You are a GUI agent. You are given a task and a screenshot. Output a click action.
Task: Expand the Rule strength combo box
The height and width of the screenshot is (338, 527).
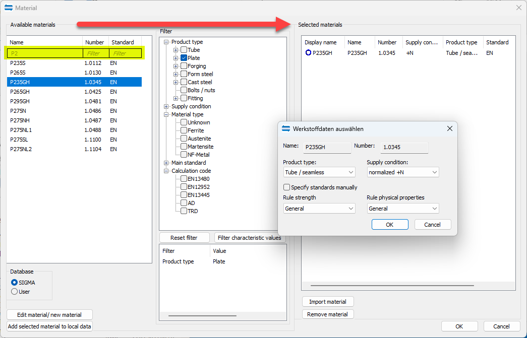[319, 209]
